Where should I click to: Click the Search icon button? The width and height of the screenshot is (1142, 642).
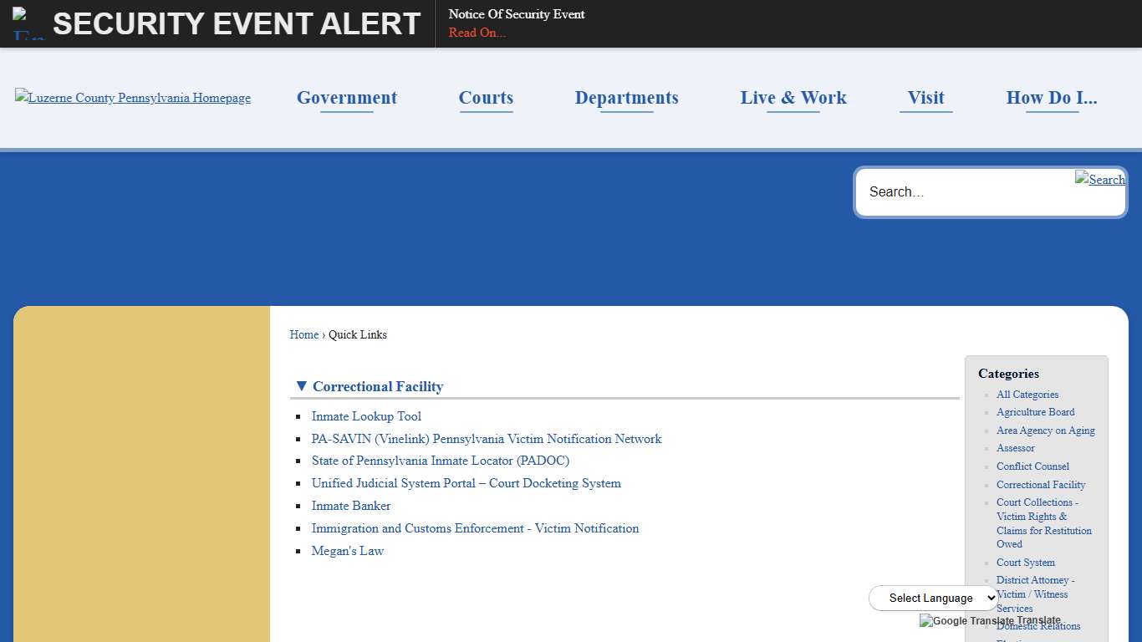[x=1099, y=179]
